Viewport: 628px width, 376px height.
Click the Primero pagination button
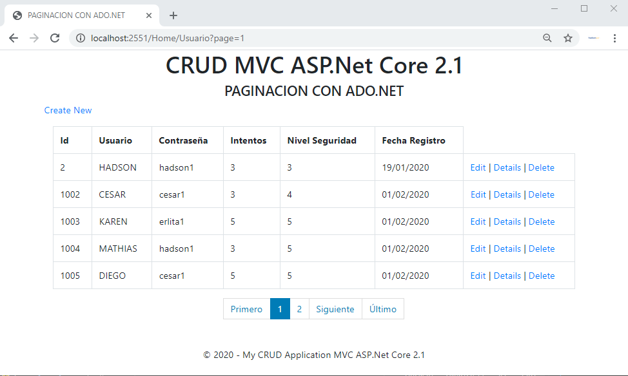coord(246,308)
